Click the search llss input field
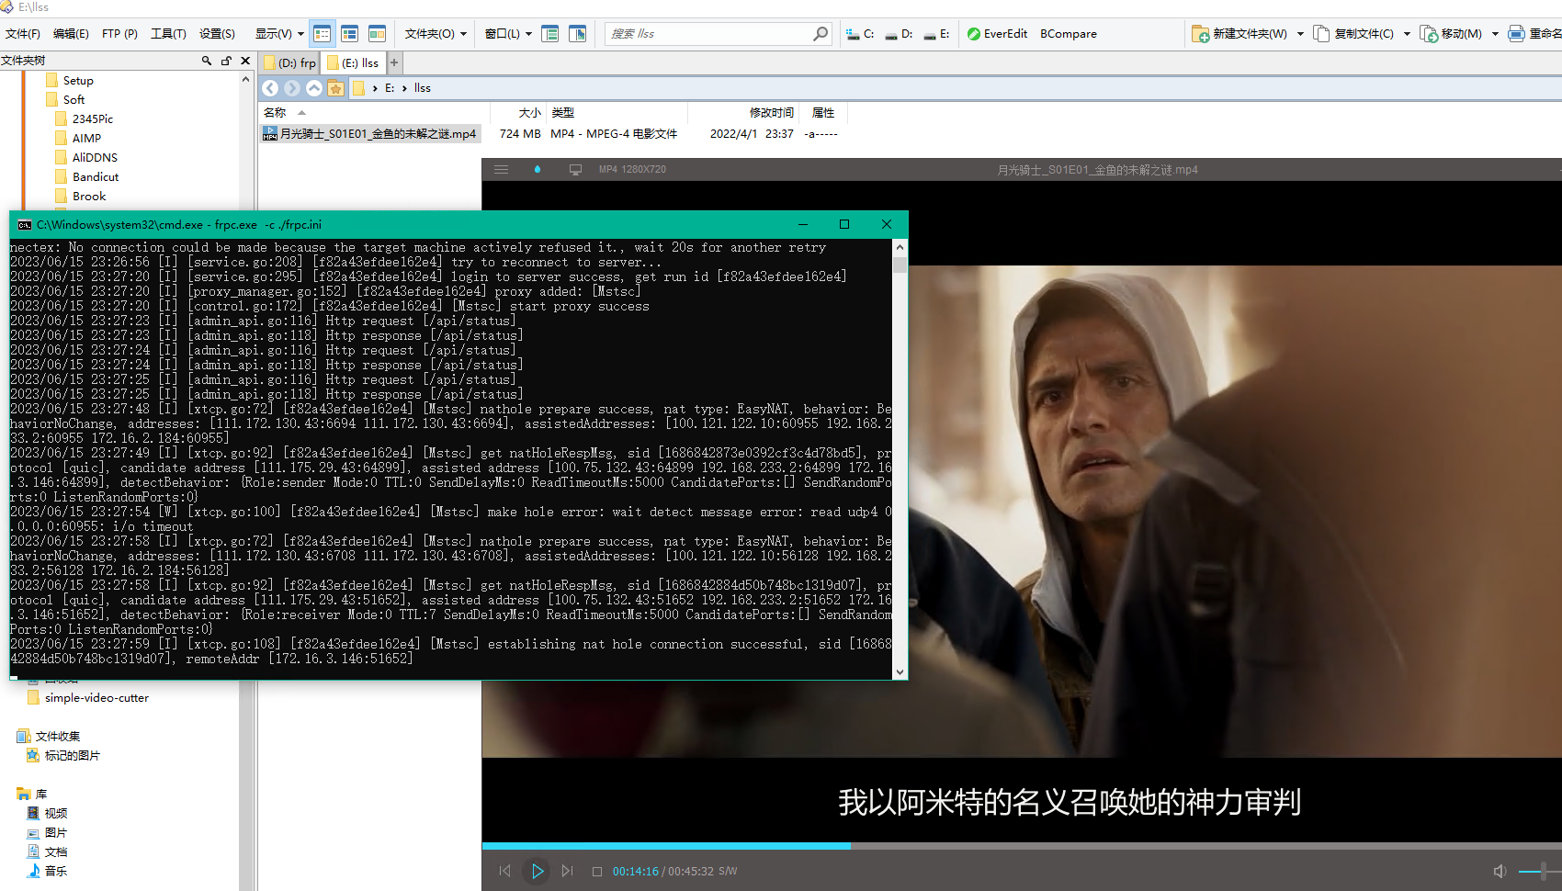The image size is (1562, 891). pos(707,34)
